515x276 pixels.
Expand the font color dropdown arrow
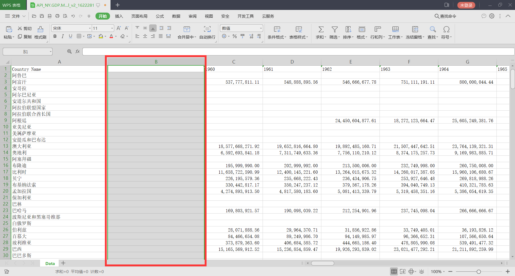(116, 36)
